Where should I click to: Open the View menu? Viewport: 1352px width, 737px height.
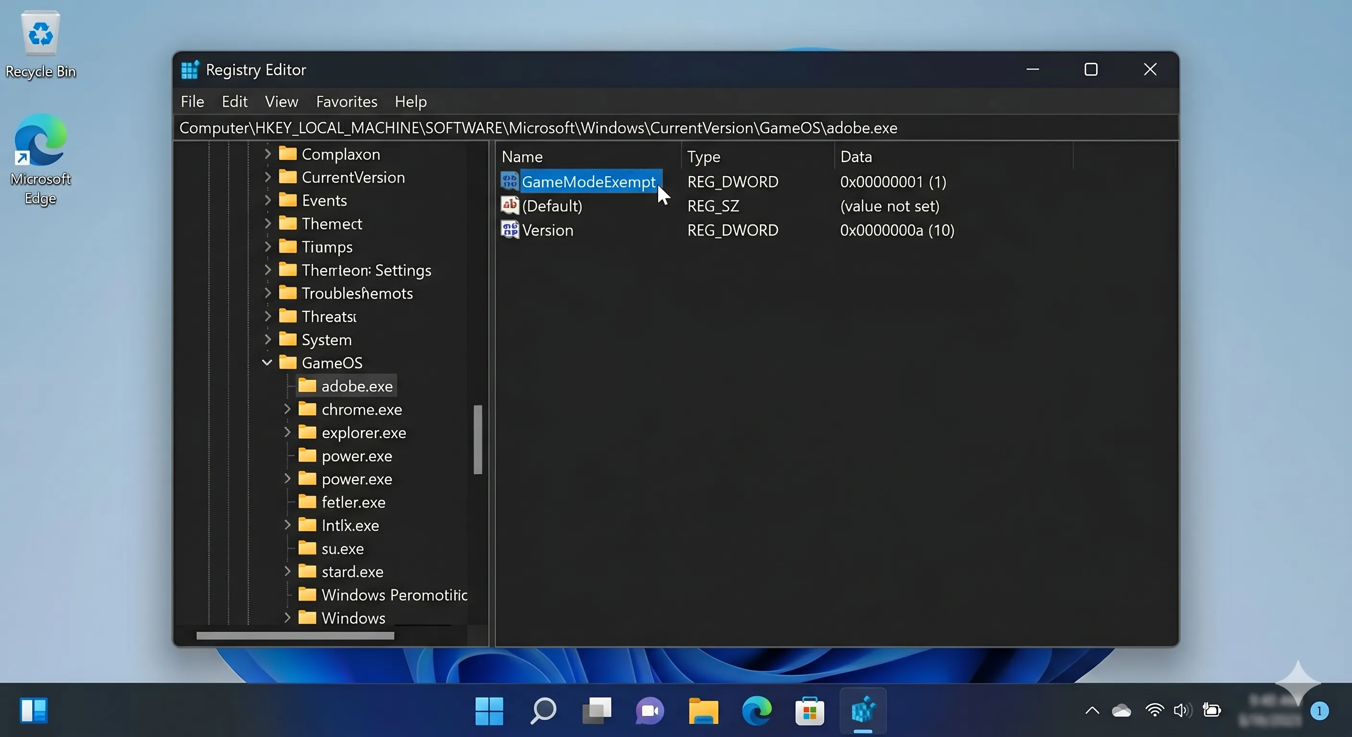(281, 101)
